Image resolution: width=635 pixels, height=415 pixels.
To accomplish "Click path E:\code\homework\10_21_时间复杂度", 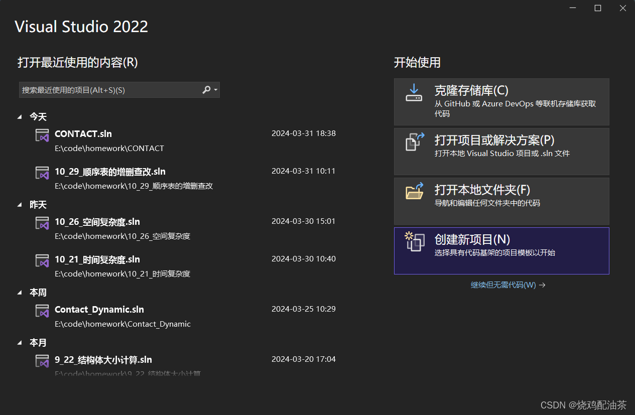I will (122, 274).
